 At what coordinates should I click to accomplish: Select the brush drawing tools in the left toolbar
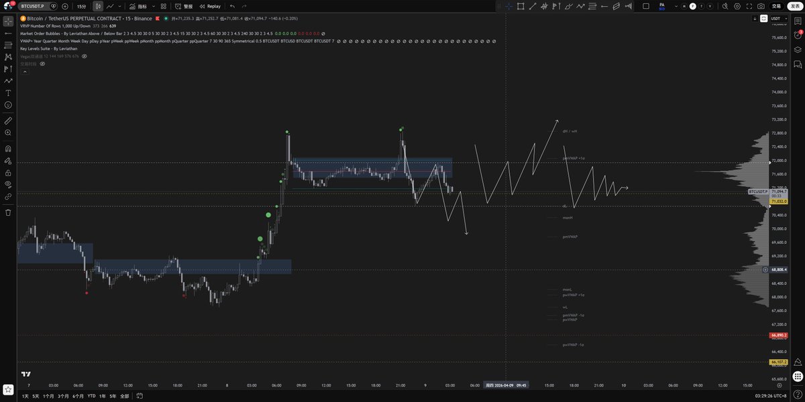(x=8, y=81)
